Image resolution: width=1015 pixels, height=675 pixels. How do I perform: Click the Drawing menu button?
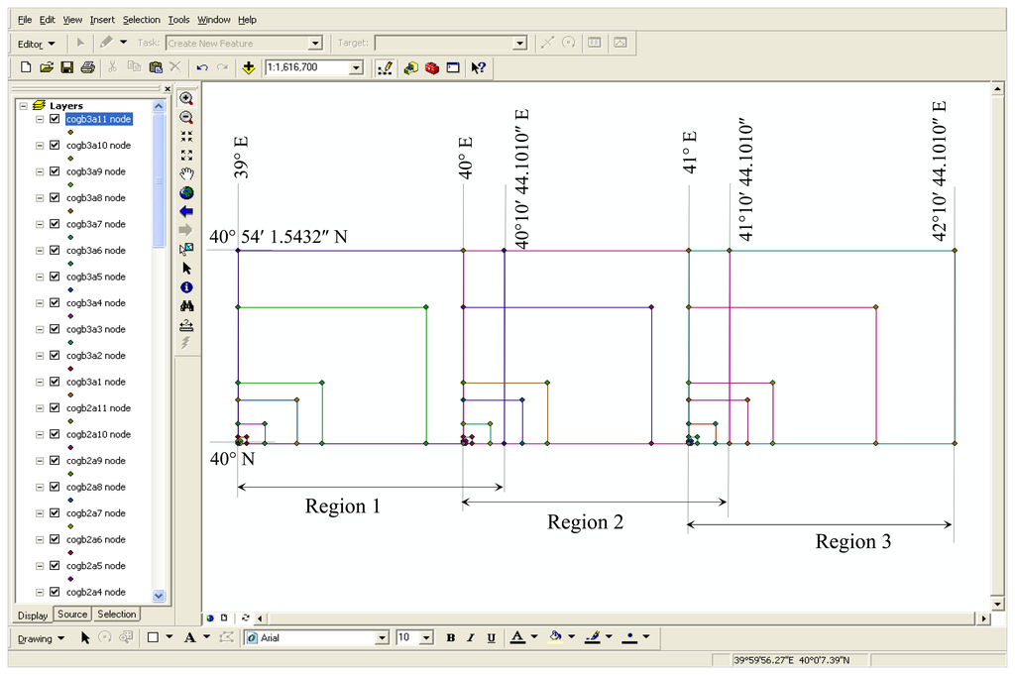(41, 638)
